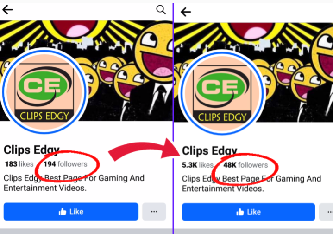Open the 183 likes count

pyautogui.click(x=19, y=164)
